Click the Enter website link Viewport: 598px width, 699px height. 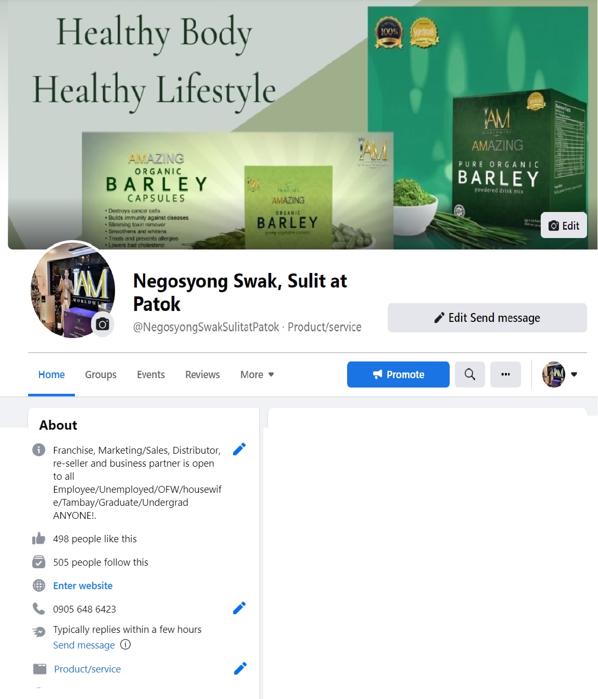point(83,585)
